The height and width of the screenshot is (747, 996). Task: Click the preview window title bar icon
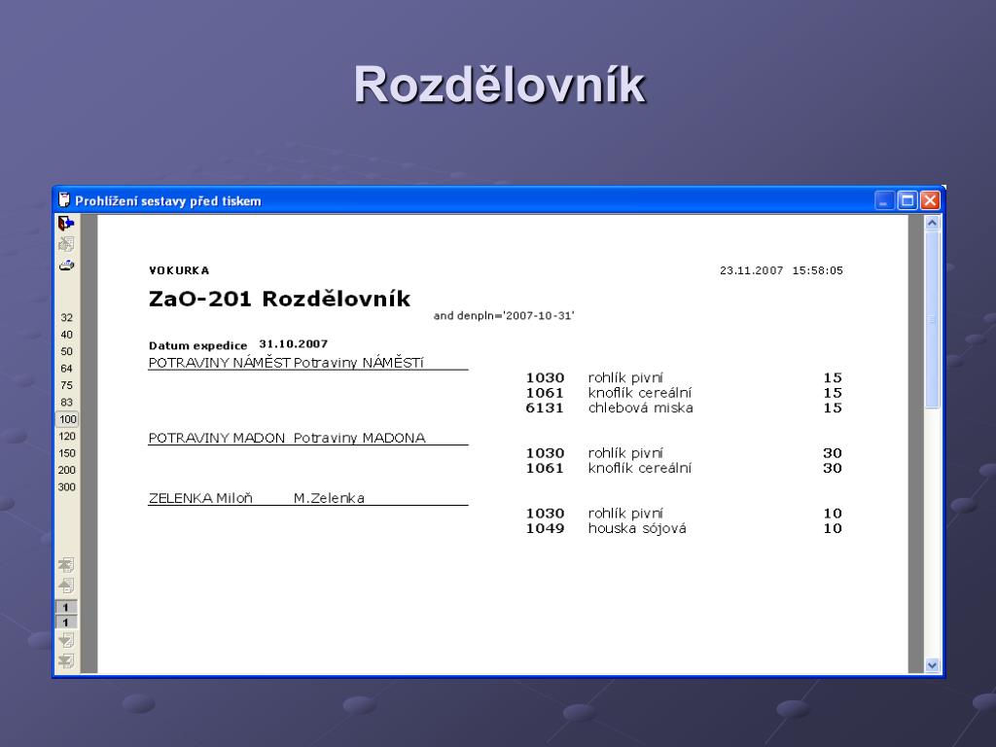pos(63,200)
